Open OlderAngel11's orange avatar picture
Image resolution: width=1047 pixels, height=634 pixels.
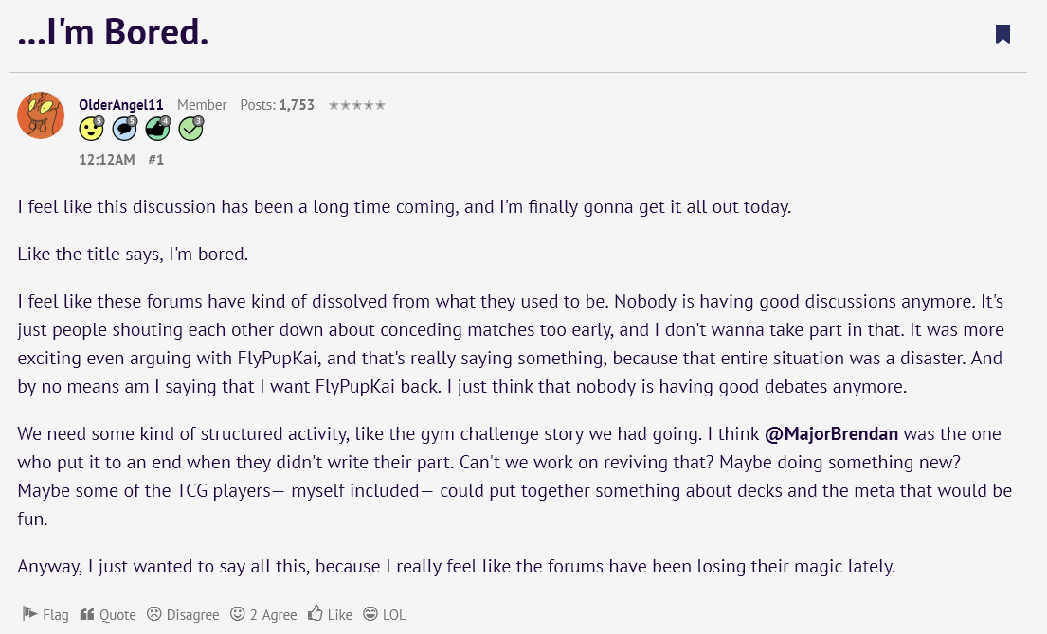coord(41,115)
